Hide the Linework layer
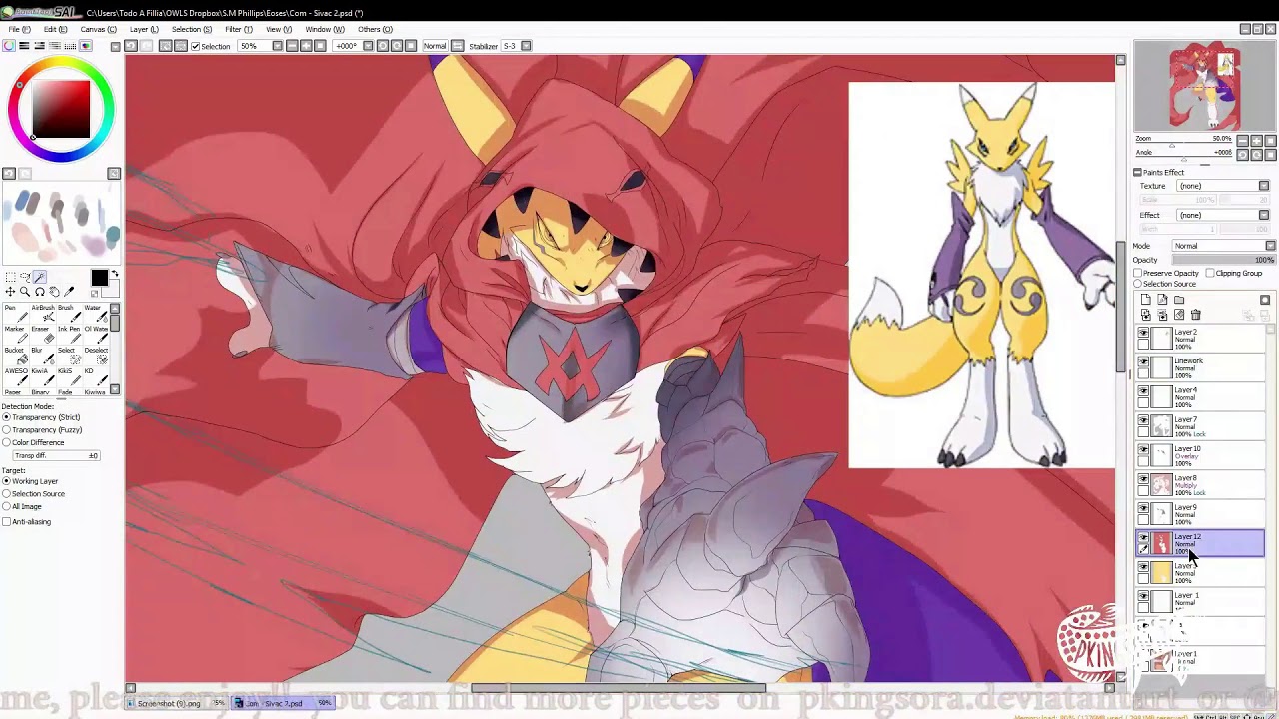Viewport: 1279px width, 719px height. click(1143, 360)
